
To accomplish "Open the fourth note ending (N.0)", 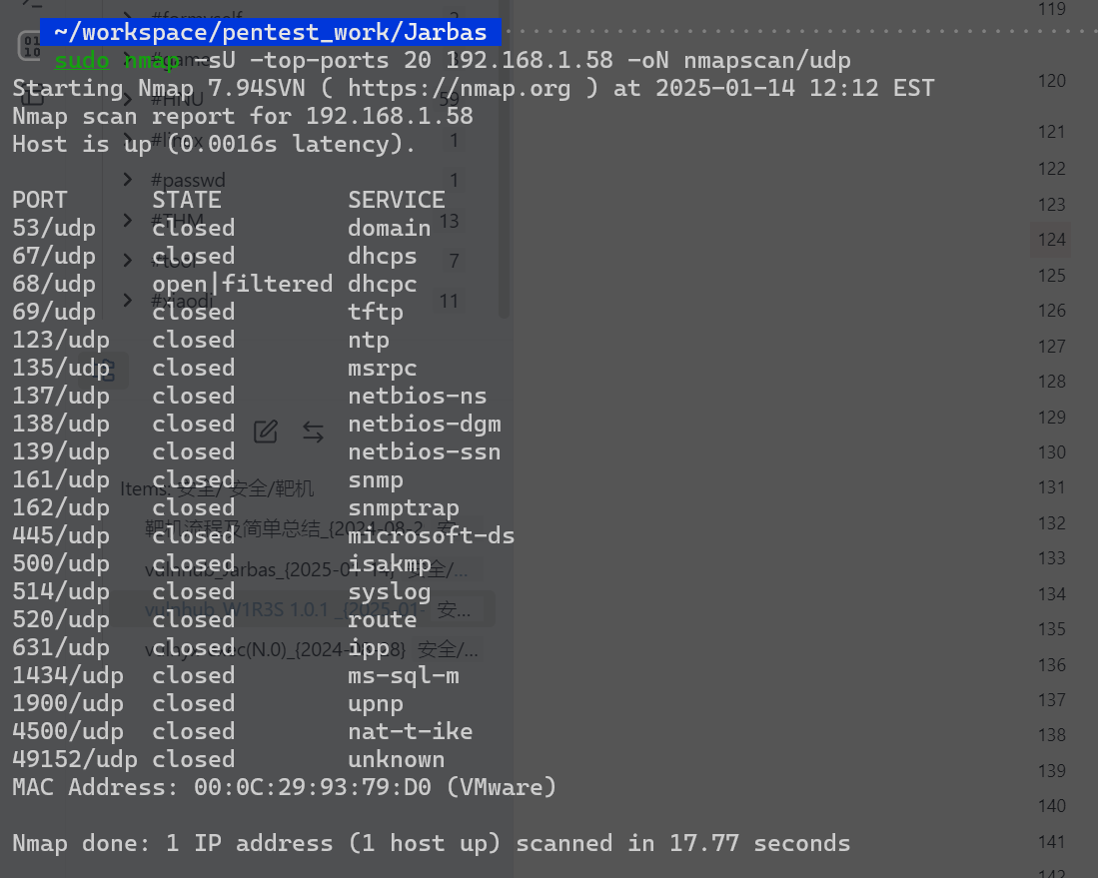I will [311, 650].
